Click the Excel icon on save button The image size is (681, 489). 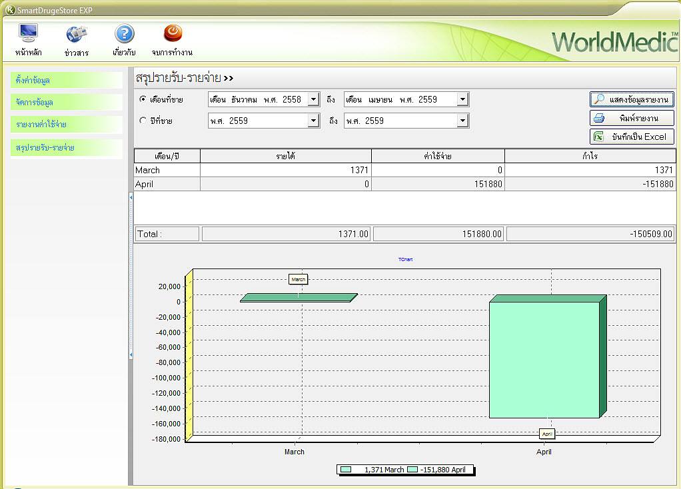(x=599, y=137)
